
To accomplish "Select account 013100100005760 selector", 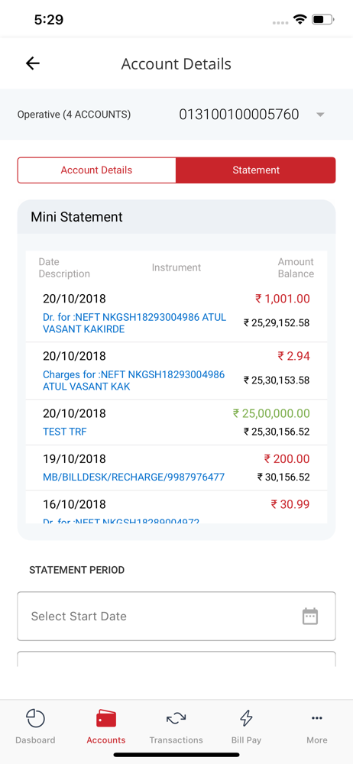I will [239, 115].
